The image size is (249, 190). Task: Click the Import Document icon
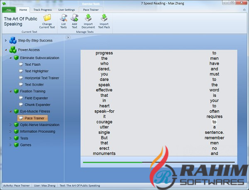88,18
